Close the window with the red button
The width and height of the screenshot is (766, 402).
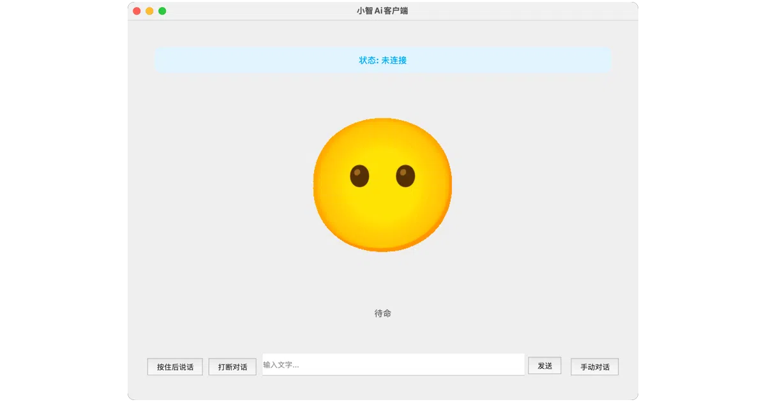pos(137,11)
